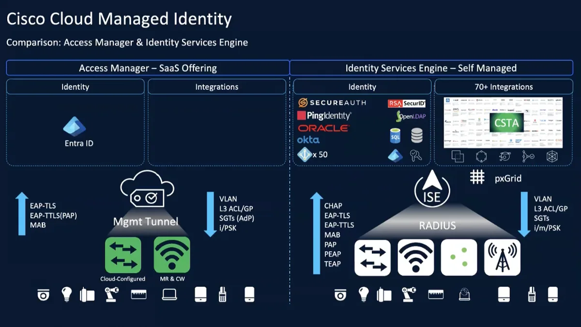Click the white switch arrows icon under RADIUS
This screenshot has height=327, width=581.
pos(372,257)
